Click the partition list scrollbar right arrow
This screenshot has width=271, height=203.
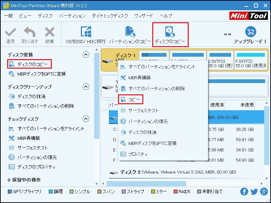261,184
